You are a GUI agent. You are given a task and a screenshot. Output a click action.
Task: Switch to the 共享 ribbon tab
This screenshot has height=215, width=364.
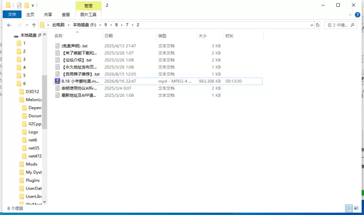tap(48, 15)
